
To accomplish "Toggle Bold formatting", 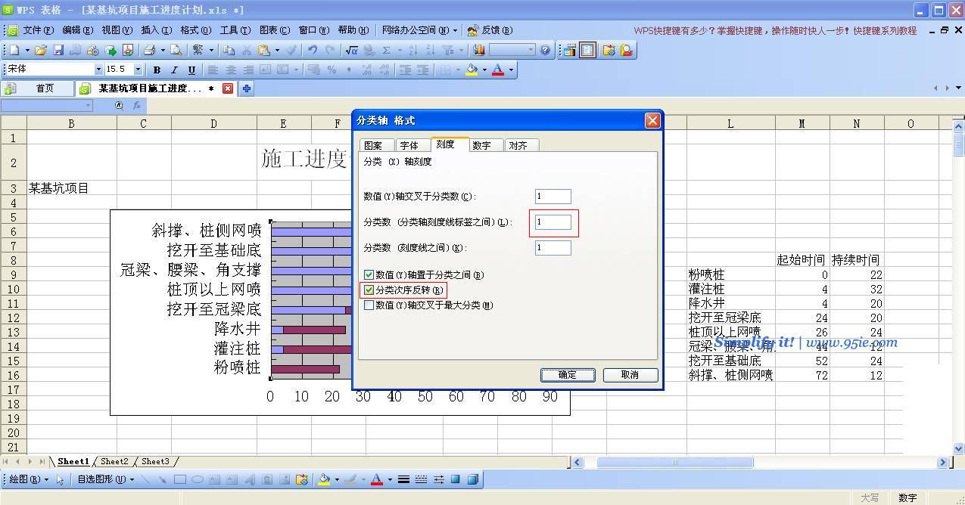I will 157,70.
